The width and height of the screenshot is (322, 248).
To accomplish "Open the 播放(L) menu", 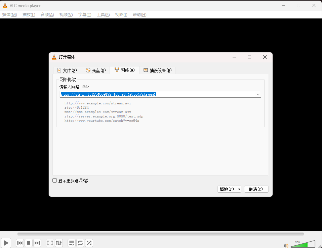I will click(29, 14).
